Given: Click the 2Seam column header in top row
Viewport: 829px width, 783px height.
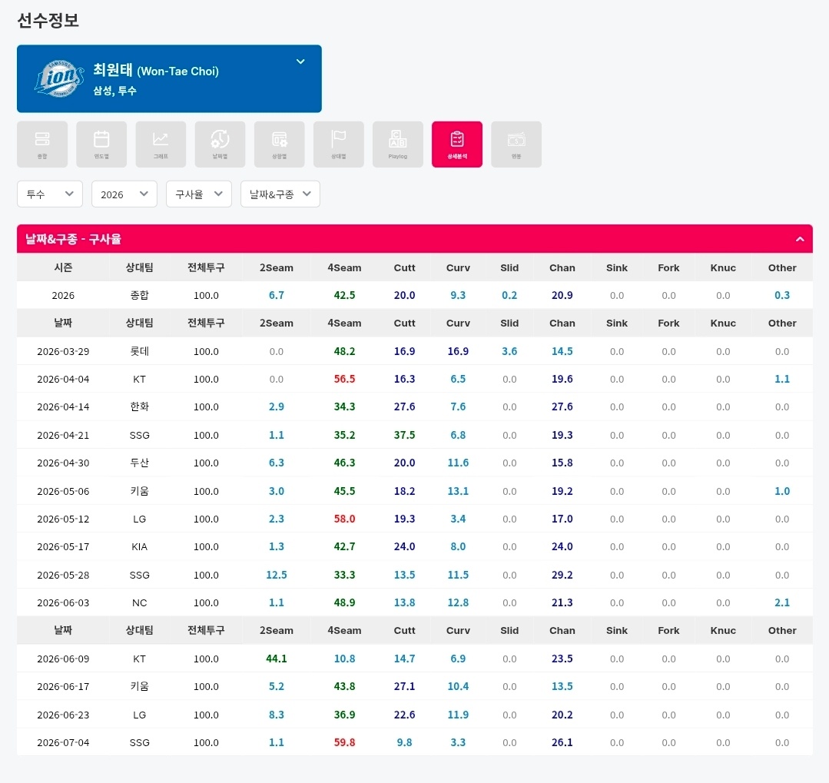Looking at the screenshot, I should [276, 267].
